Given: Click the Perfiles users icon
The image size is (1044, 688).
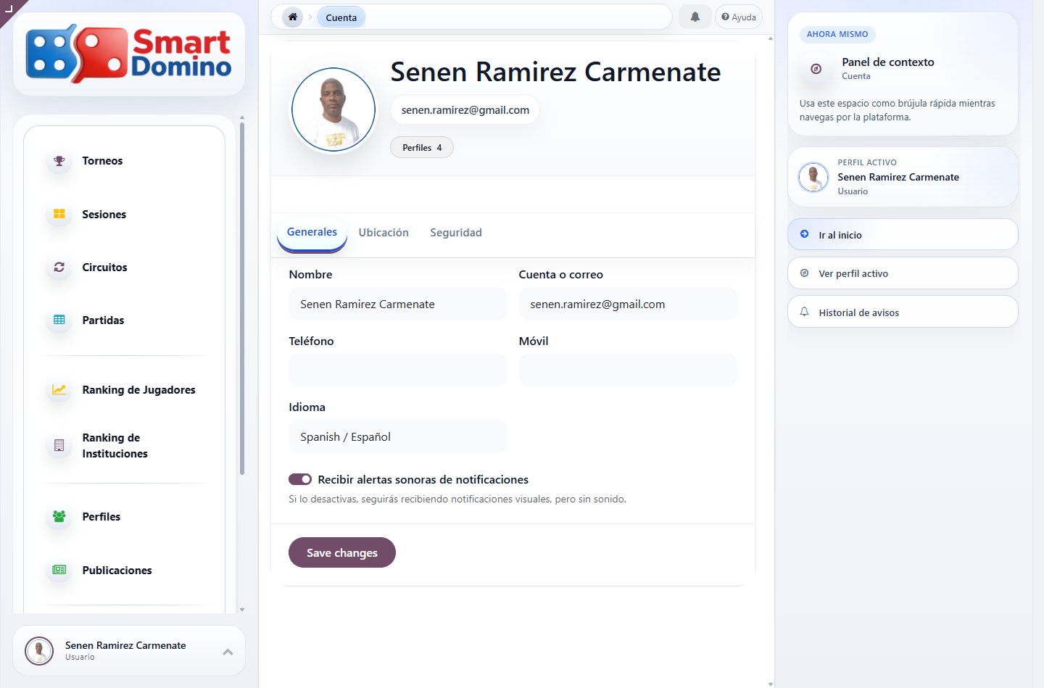Looking at the screenshot, I should pos(59,516).
